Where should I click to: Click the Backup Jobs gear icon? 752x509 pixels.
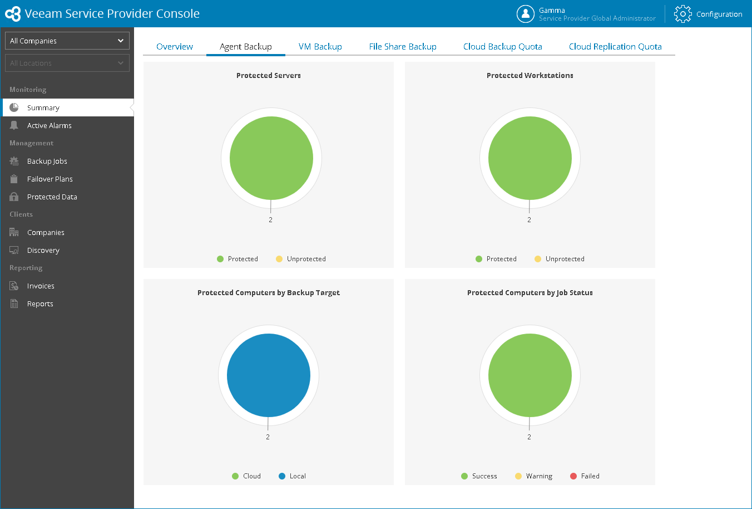(x=14, y=161)
